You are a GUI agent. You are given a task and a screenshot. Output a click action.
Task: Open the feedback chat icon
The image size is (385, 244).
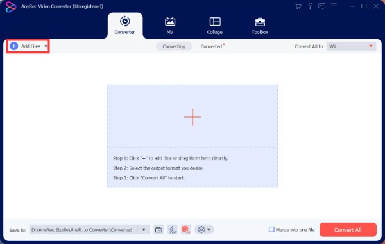[x=322, y=6]
